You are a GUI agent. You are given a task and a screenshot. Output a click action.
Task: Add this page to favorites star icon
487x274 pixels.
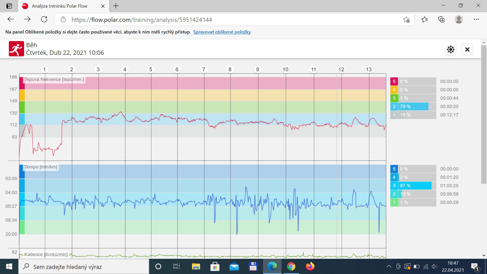tap(406, 20)
